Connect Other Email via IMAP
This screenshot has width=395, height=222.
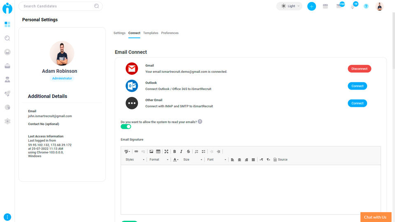pyautogui.click(x=357, y=103)
